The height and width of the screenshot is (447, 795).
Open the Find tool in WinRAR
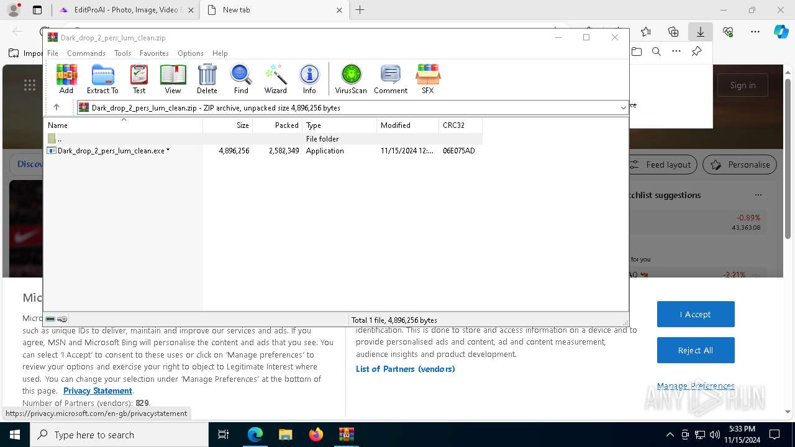click(x=241, y=79)
